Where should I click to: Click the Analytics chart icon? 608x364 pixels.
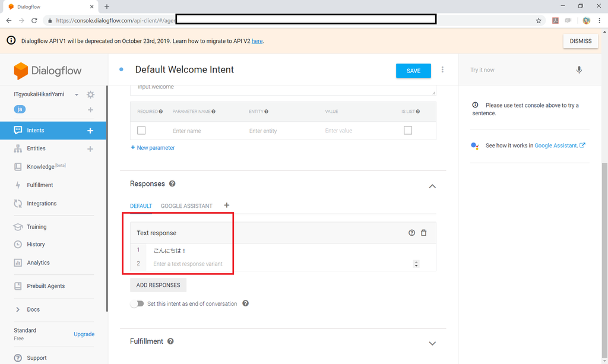pos(18,262)
